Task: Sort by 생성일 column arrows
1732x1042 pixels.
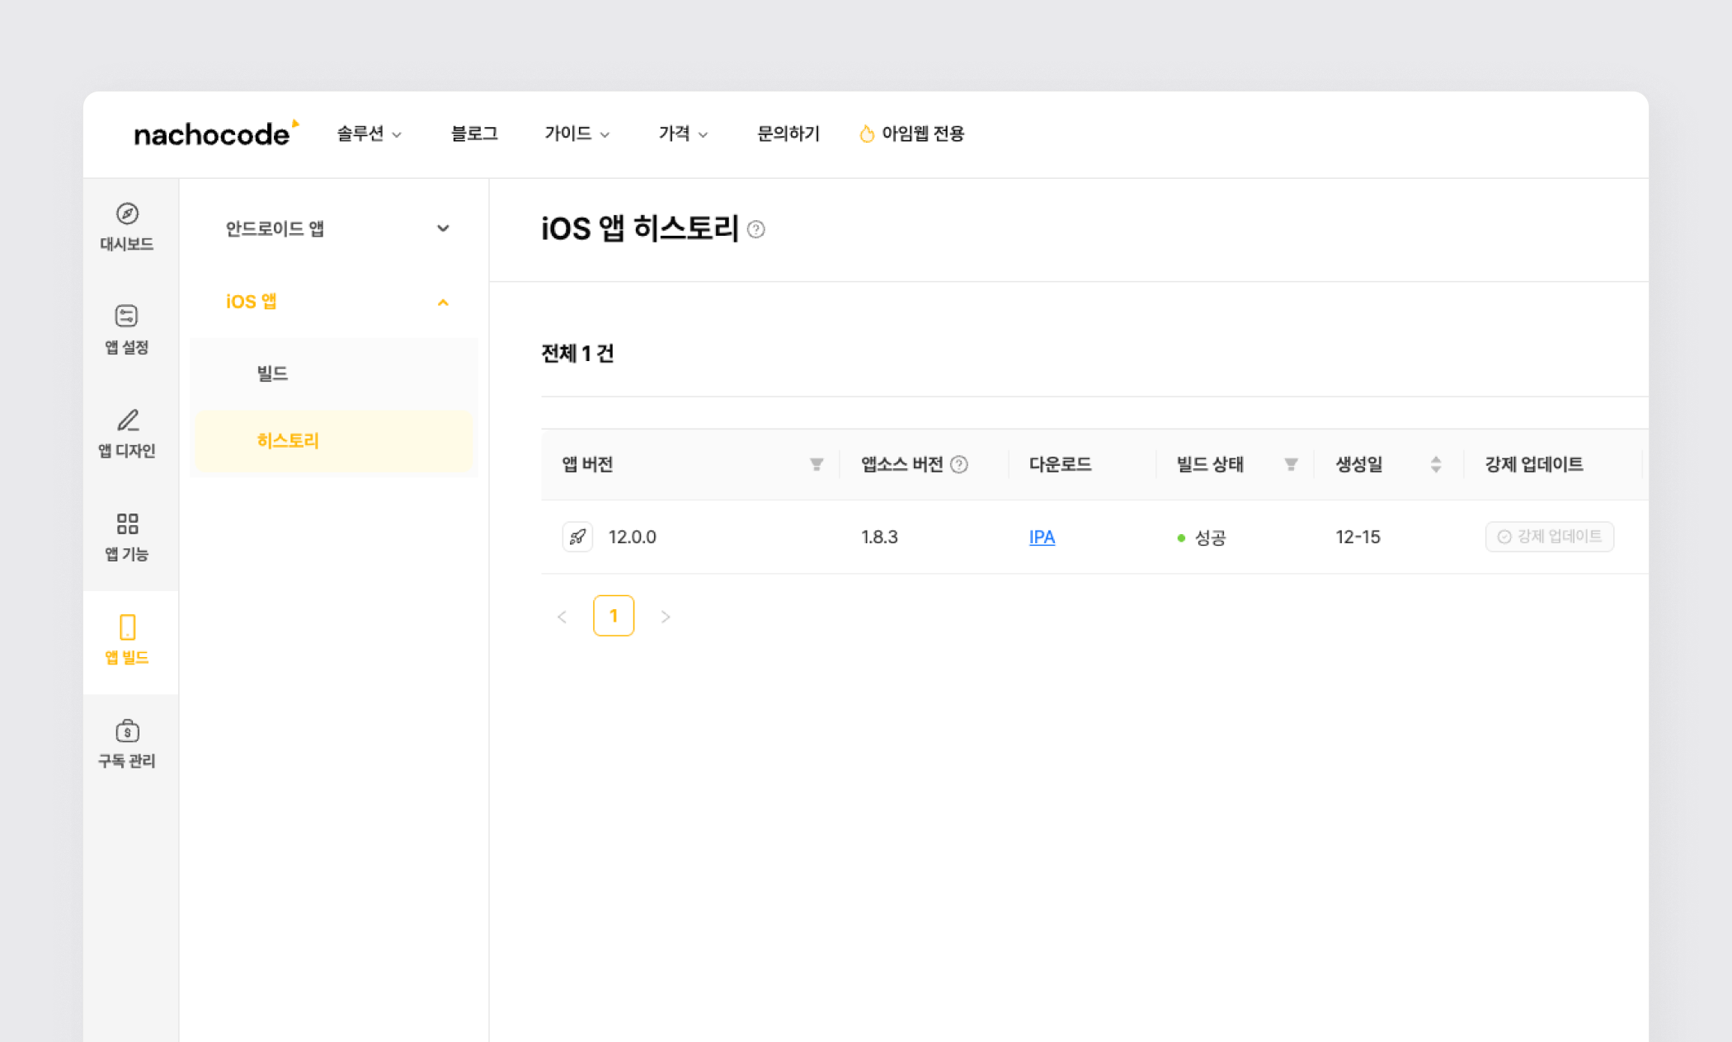Action: 1436,465
